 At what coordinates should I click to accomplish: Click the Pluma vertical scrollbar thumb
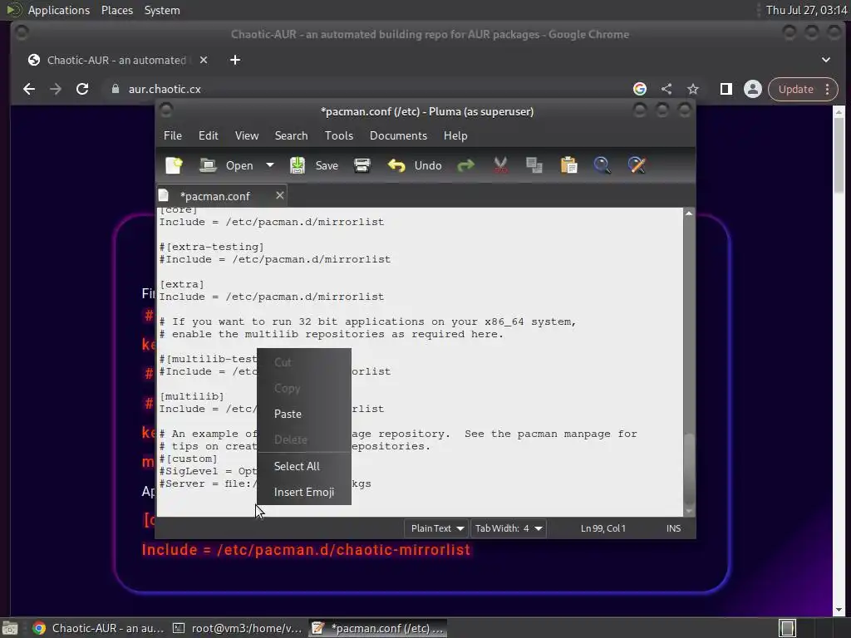pos(689,469)
